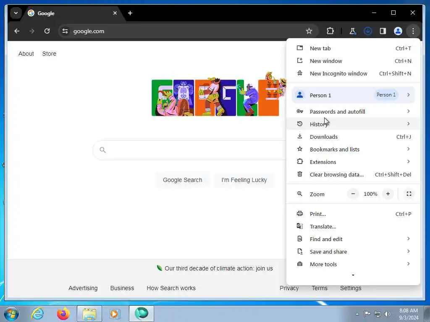Open a New Incognito window
This screenshot has width=430, height=322.
tap(353, 73)
